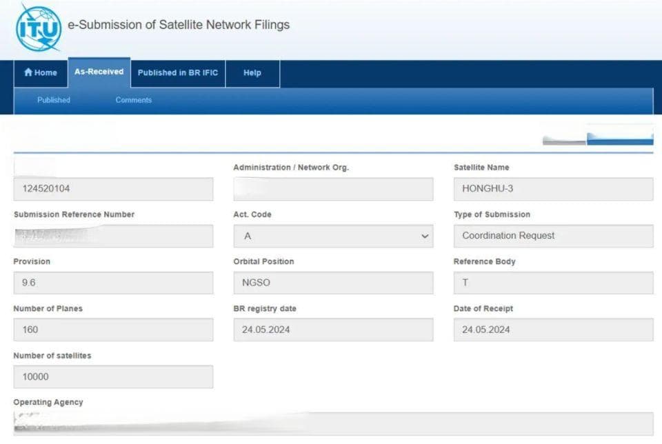Click the Administration / Network Org. label
Viewport: 662px width, 444px height.
tap(291, 168)
